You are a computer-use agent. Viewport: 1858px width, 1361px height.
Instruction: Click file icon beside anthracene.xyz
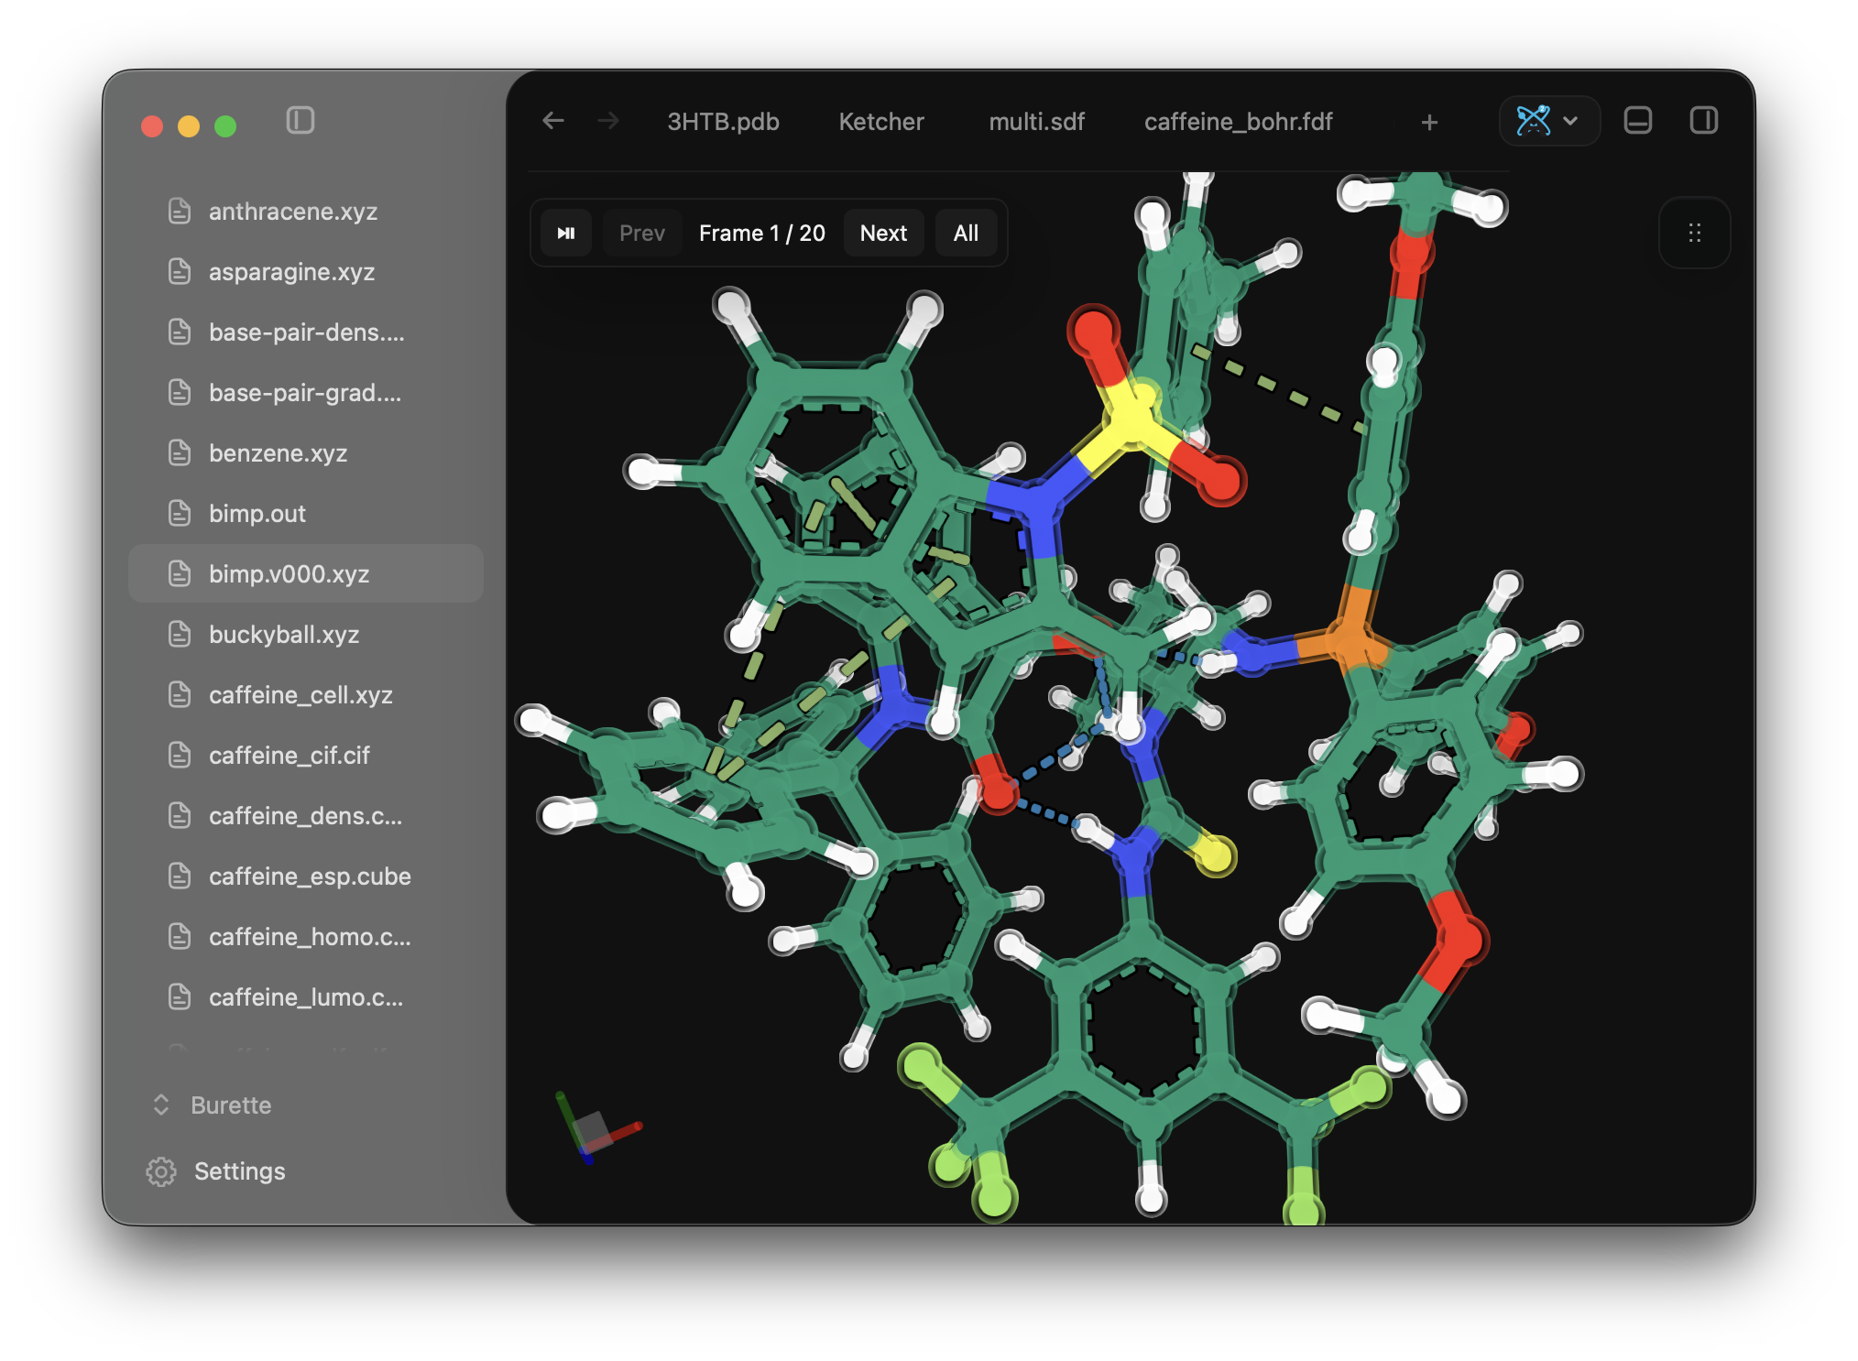tap(180, 212)
